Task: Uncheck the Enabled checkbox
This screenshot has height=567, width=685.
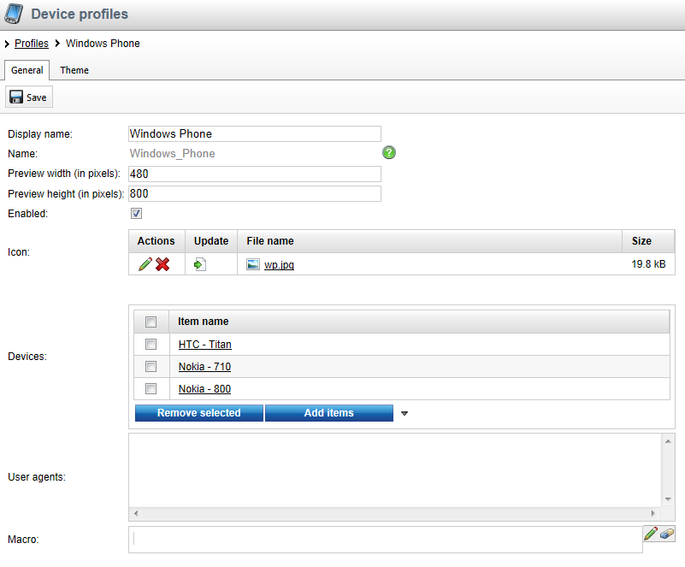Action: (x=136, y=214)
